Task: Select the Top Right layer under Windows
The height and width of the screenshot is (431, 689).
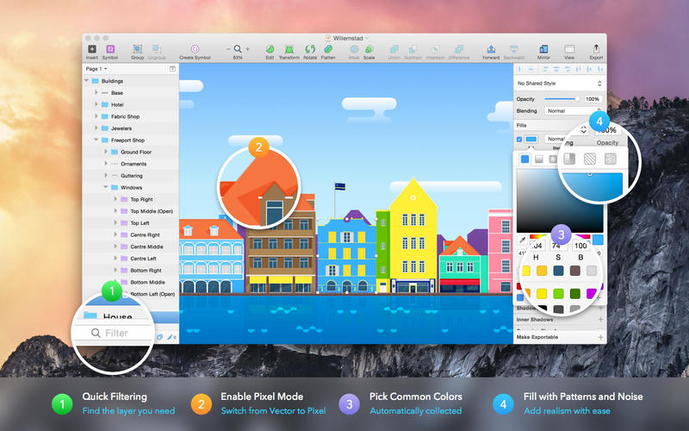Action: click(140, 199)
